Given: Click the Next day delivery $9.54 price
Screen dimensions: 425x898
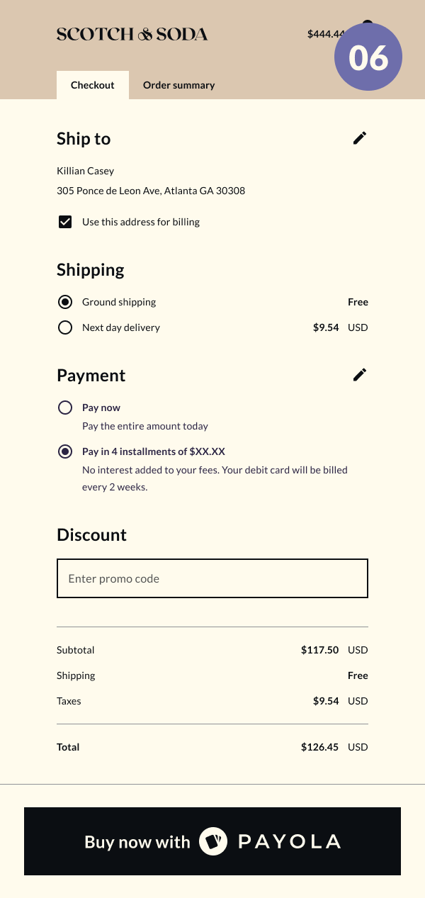Looking at the screenshot, I should tap(326, 327).
